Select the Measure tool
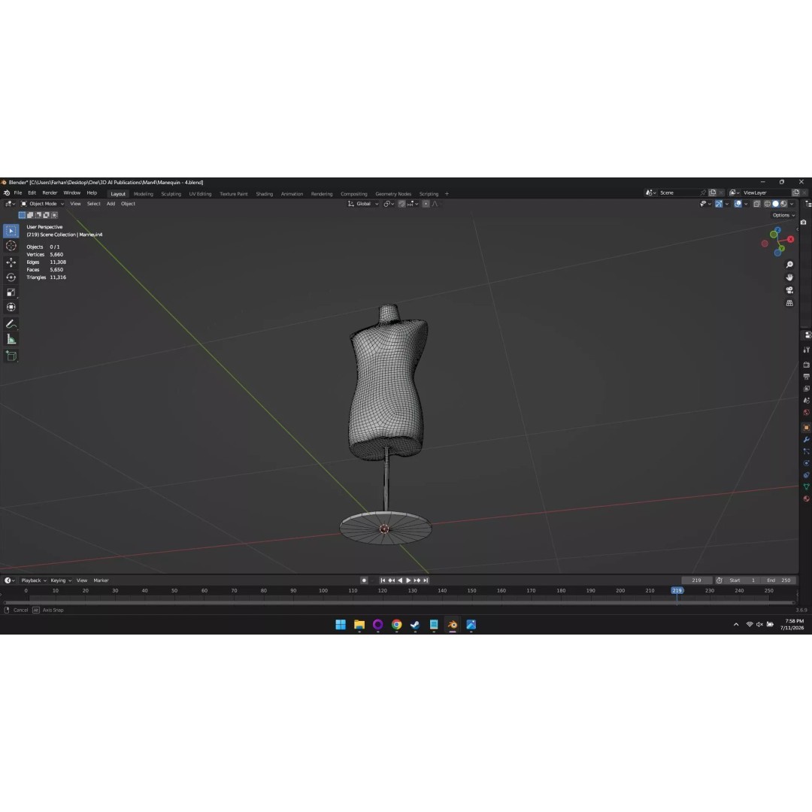Viewport: 812px width, 812px height. [11, 339]
